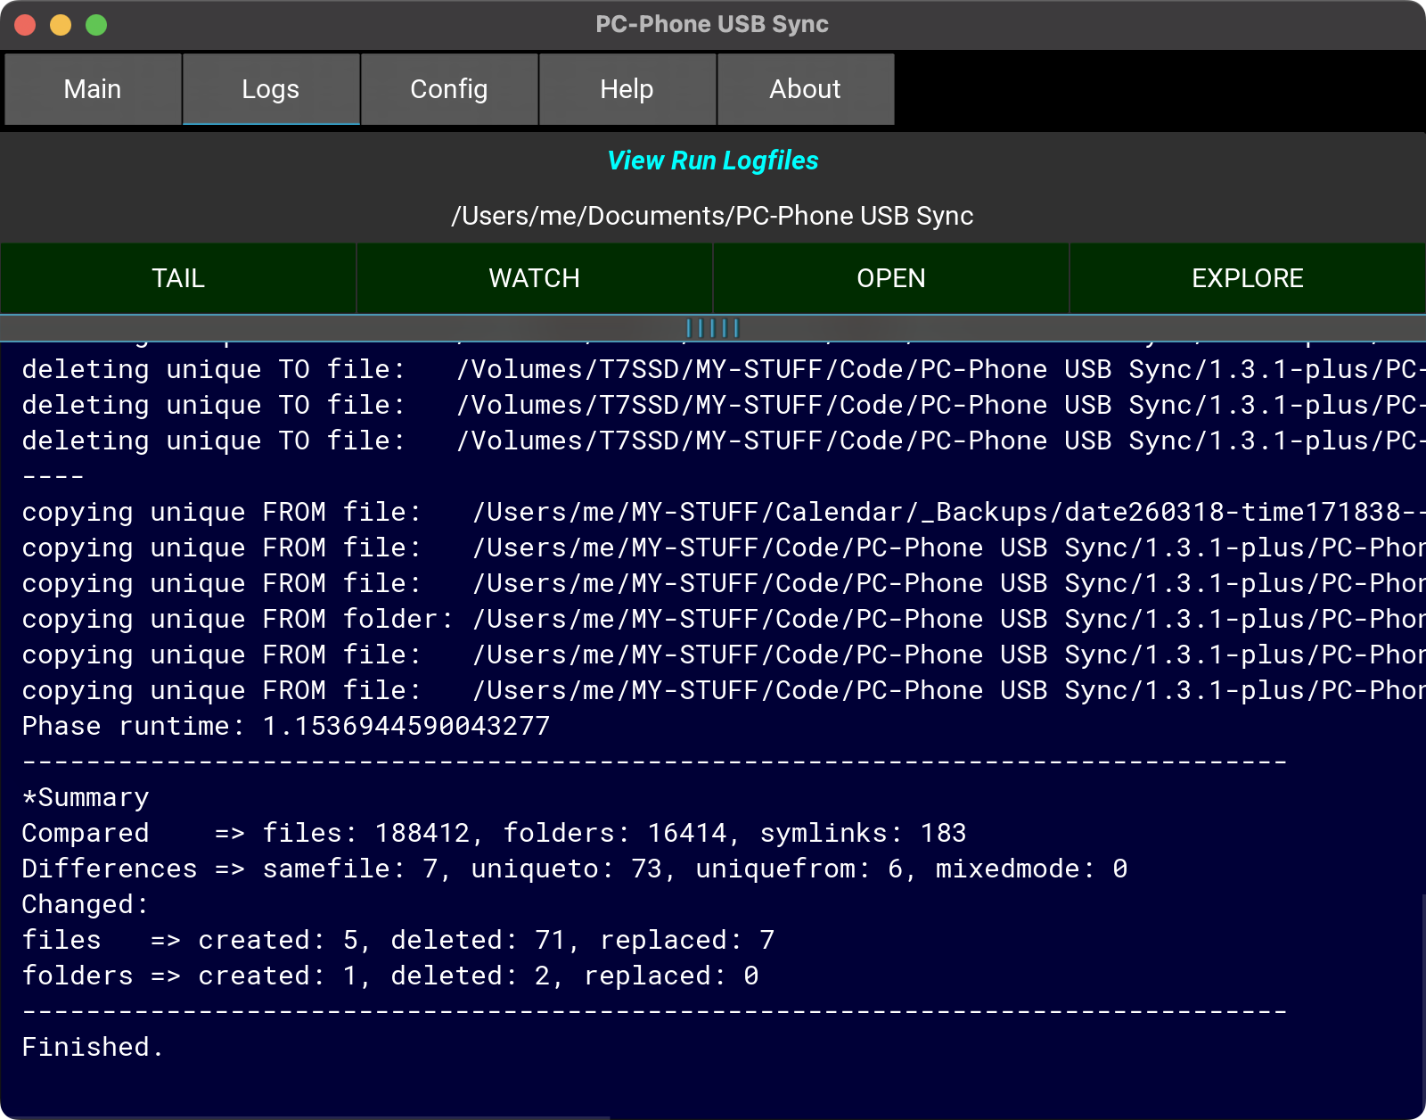Viewport: 1426px width, 1120px height.
Task: Click the Phase runtime log line
Action: [x=285, y=726]
